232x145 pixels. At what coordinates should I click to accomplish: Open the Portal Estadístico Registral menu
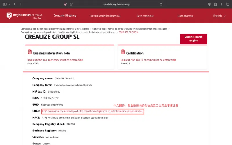tap(105, 16)
